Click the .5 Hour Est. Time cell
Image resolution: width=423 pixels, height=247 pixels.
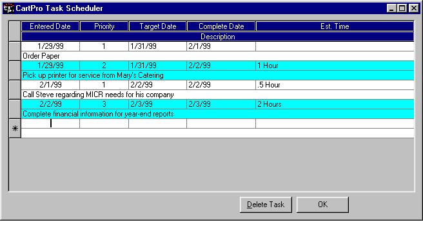tap(335, 85)
